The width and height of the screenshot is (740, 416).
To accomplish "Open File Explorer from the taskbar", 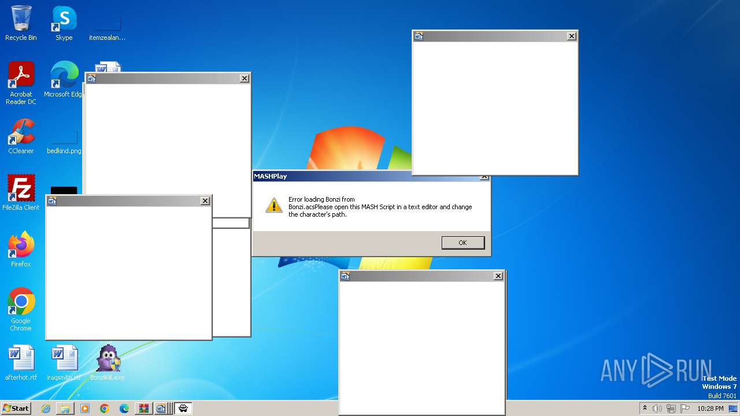I will (65, 408).
